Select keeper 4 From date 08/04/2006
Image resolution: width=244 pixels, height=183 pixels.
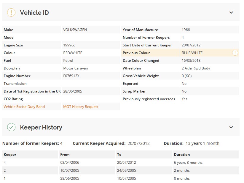70,163
